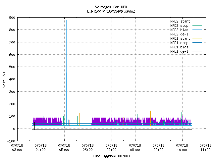Click the yellow NPD1 start legend line
Screen dimensions: 212x159
tap(197, 38)
